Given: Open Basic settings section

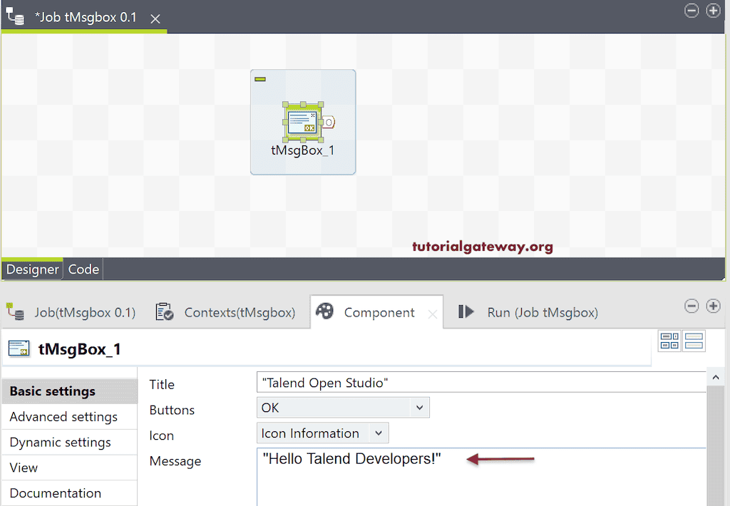Looking at the screenshot, I should tap(70, 391).
